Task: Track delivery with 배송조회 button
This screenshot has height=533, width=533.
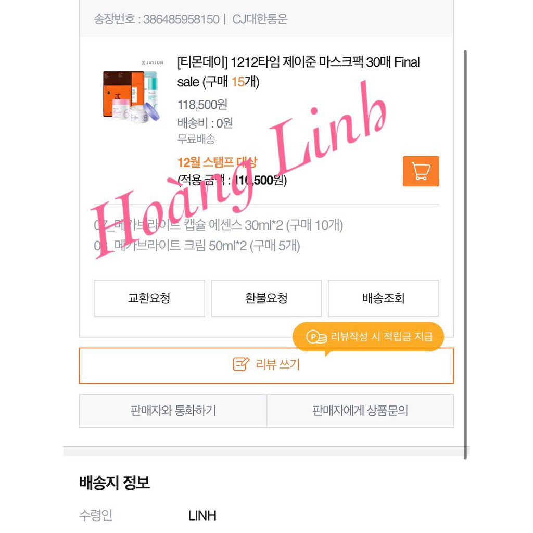Action: click(x=384, y=298)
